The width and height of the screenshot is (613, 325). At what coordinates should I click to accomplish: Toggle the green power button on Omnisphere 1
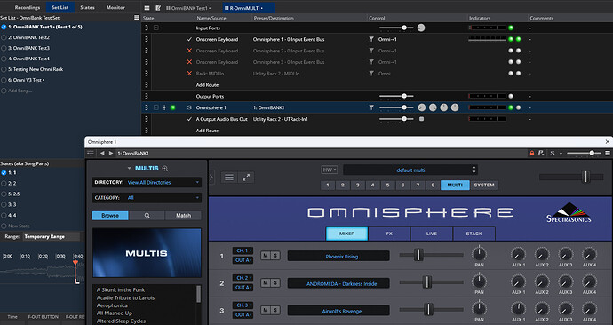(173, 107)
